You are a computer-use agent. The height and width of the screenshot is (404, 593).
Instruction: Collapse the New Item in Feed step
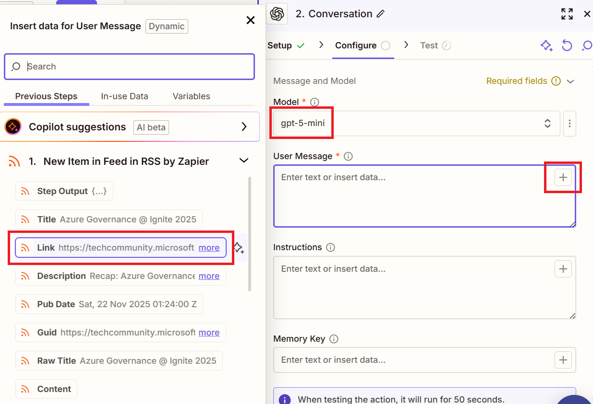click(244, 161)
